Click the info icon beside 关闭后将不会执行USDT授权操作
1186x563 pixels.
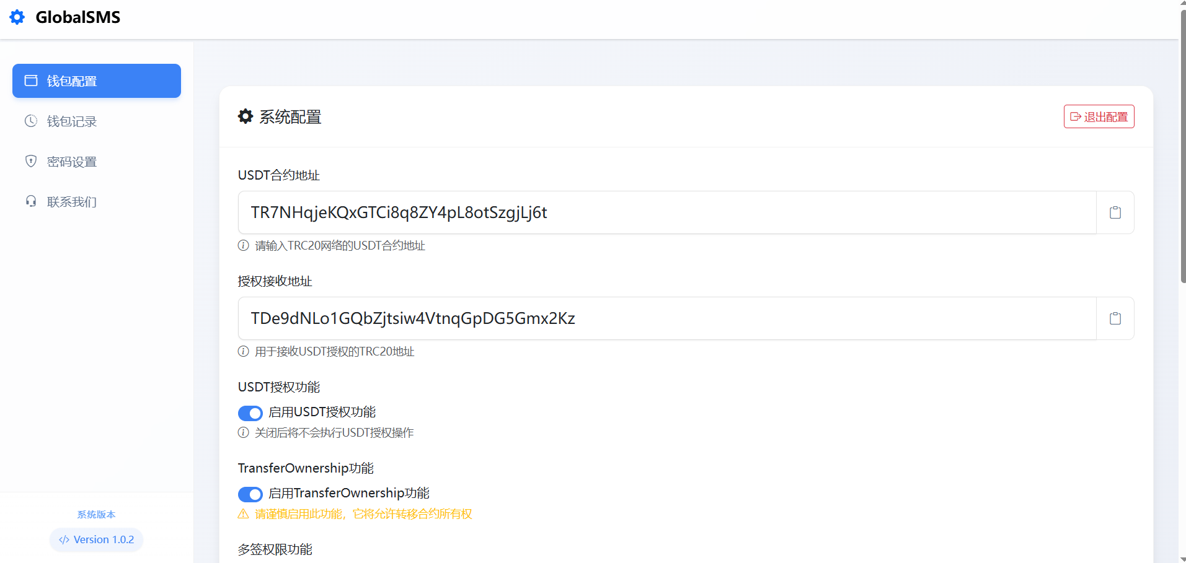point(244,432)
